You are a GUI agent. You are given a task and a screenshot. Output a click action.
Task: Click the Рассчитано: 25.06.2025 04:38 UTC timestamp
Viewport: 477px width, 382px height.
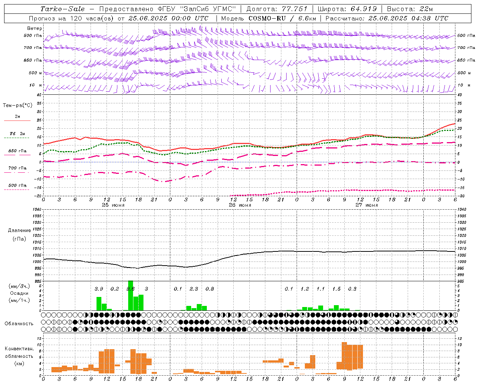coord(387,18)
